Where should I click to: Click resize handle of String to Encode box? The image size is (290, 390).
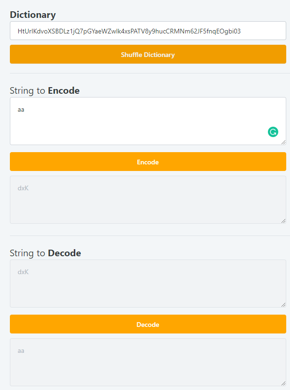(283, 142)
